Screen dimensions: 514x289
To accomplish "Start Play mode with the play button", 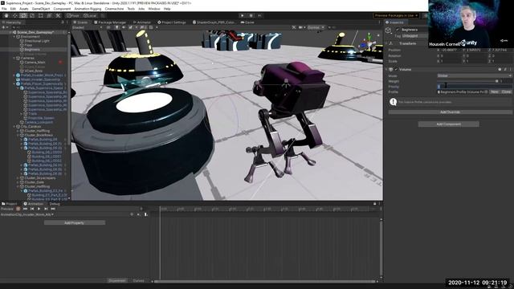I will tap(243, 15).
